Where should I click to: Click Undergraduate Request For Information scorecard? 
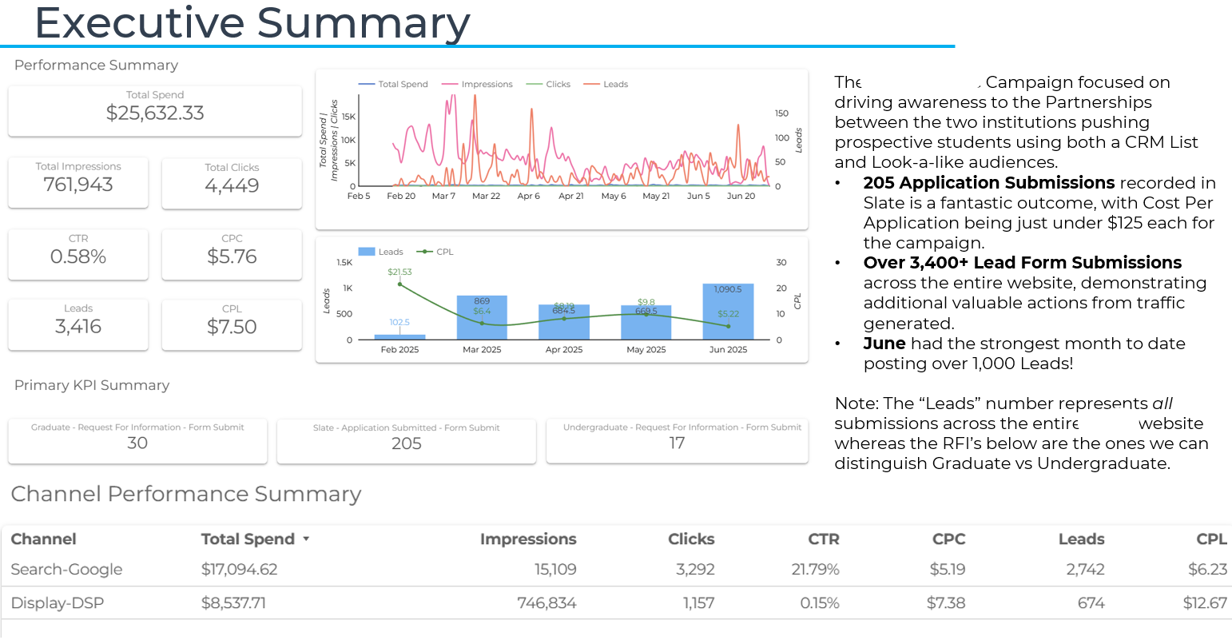click(677, 441)
